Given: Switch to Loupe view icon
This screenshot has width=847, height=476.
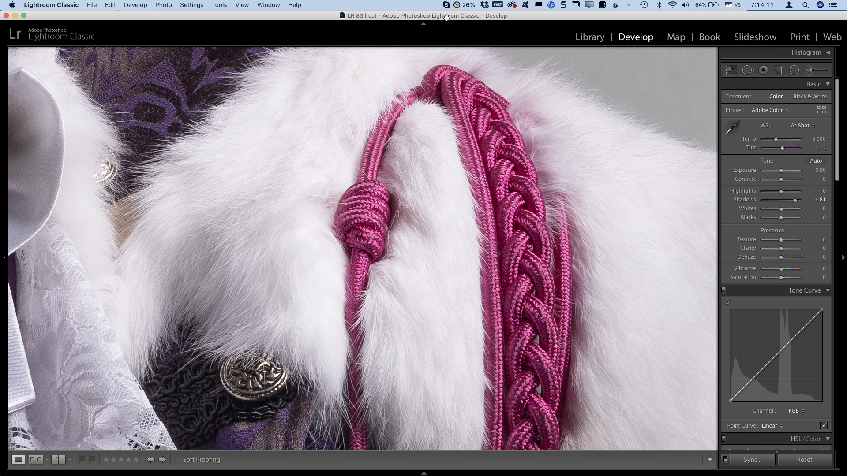Looking at the screenshot, I should pyautogui.click(x=18, y=460).
